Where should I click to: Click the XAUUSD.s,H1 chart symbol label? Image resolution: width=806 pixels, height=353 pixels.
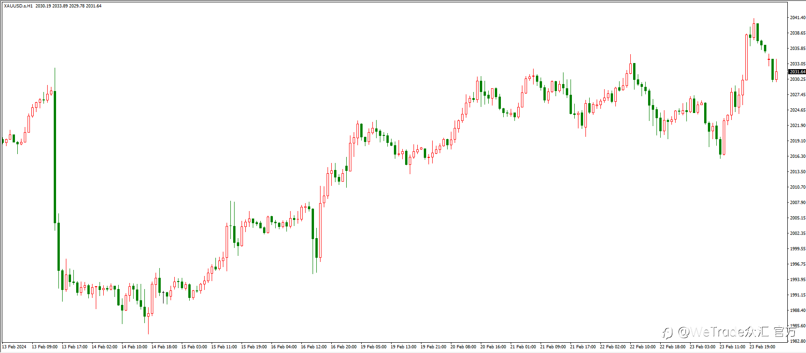click(18, 6)
